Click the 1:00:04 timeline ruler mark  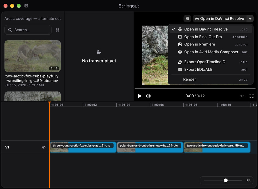coord(124,105)
